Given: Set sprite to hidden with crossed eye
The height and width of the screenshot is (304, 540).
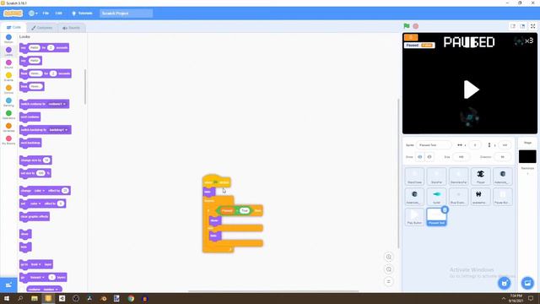Looking at the screenshot, I should click(429, 157).
